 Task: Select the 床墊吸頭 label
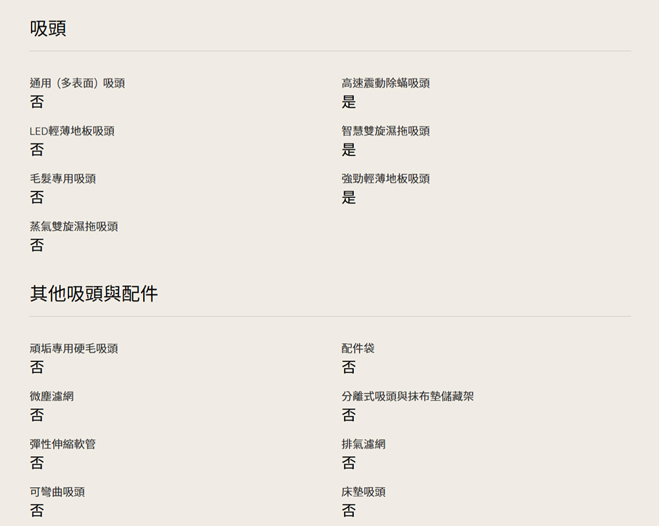point(363,492)
